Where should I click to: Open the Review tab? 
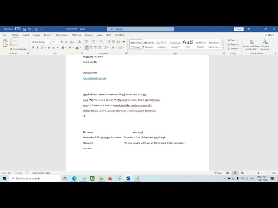(x=89, y=35)
